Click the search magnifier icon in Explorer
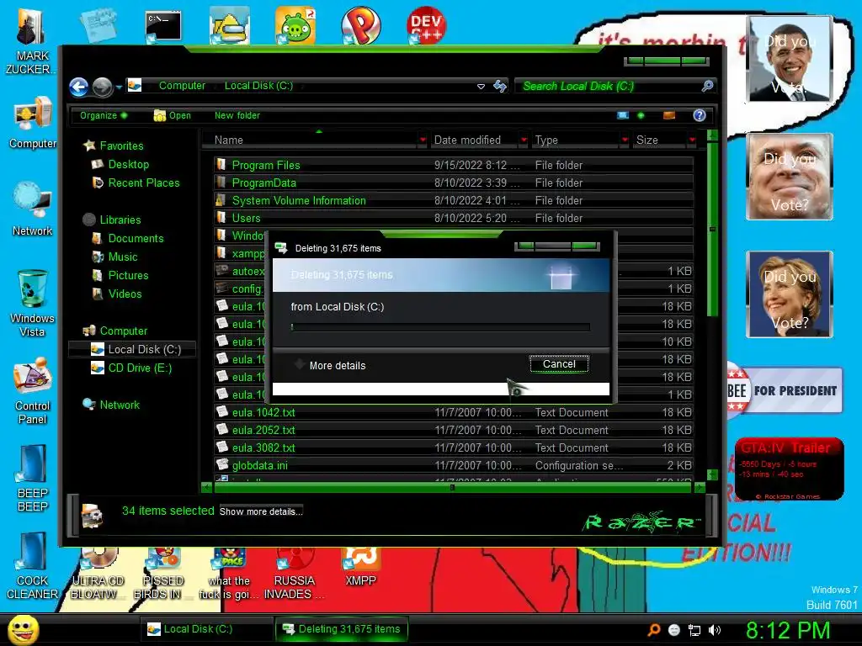The image size is (862, 646). pos(708,86)
